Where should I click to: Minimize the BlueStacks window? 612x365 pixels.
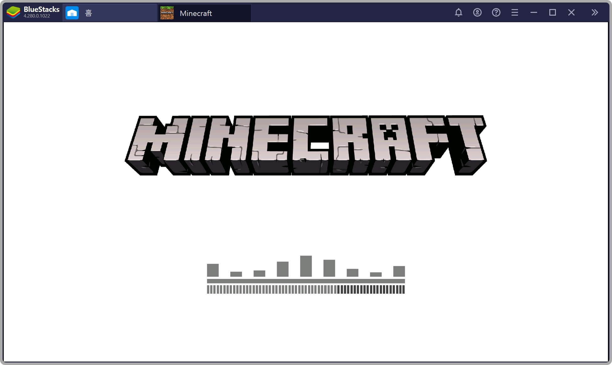[x=534, y=13]
